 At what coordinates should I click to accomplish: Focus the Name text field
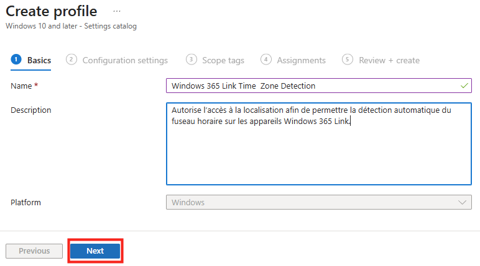coord(311,86)
